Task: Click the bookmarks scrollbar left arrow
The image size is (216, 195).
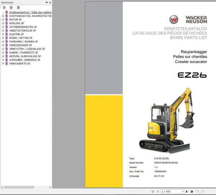Action: 2,187
